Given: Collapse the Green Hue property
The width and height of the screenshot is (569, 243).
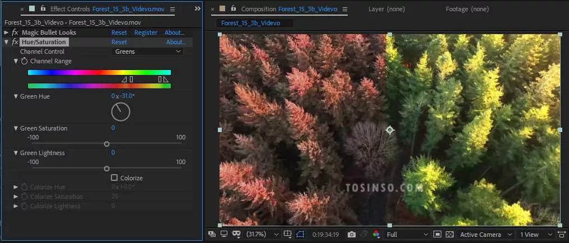Looking at the screenshot, I should point(16,96).
